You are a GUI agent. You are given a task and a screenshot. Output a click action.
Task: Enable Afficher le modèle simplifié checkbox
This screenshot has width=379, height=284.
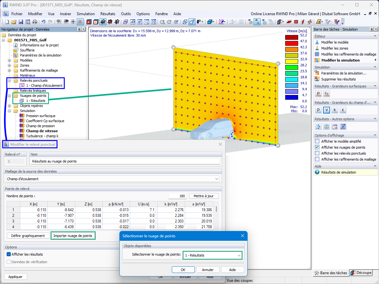(x=317, y=141)
